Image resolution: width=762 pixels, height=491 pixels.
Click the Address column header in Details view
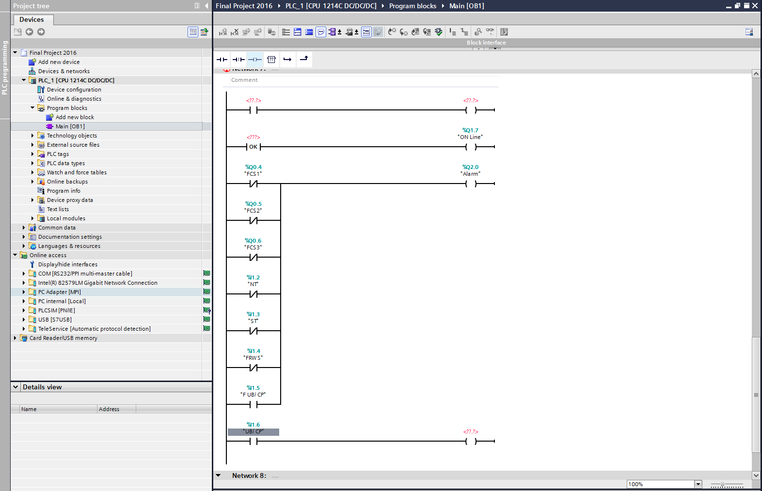click(116, 409)
